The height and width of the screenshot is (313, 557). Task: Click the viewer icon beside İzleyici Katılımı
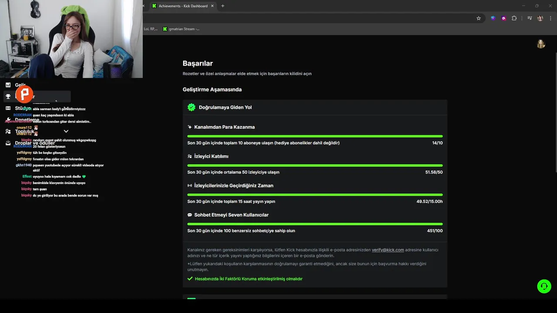(190, 156)
